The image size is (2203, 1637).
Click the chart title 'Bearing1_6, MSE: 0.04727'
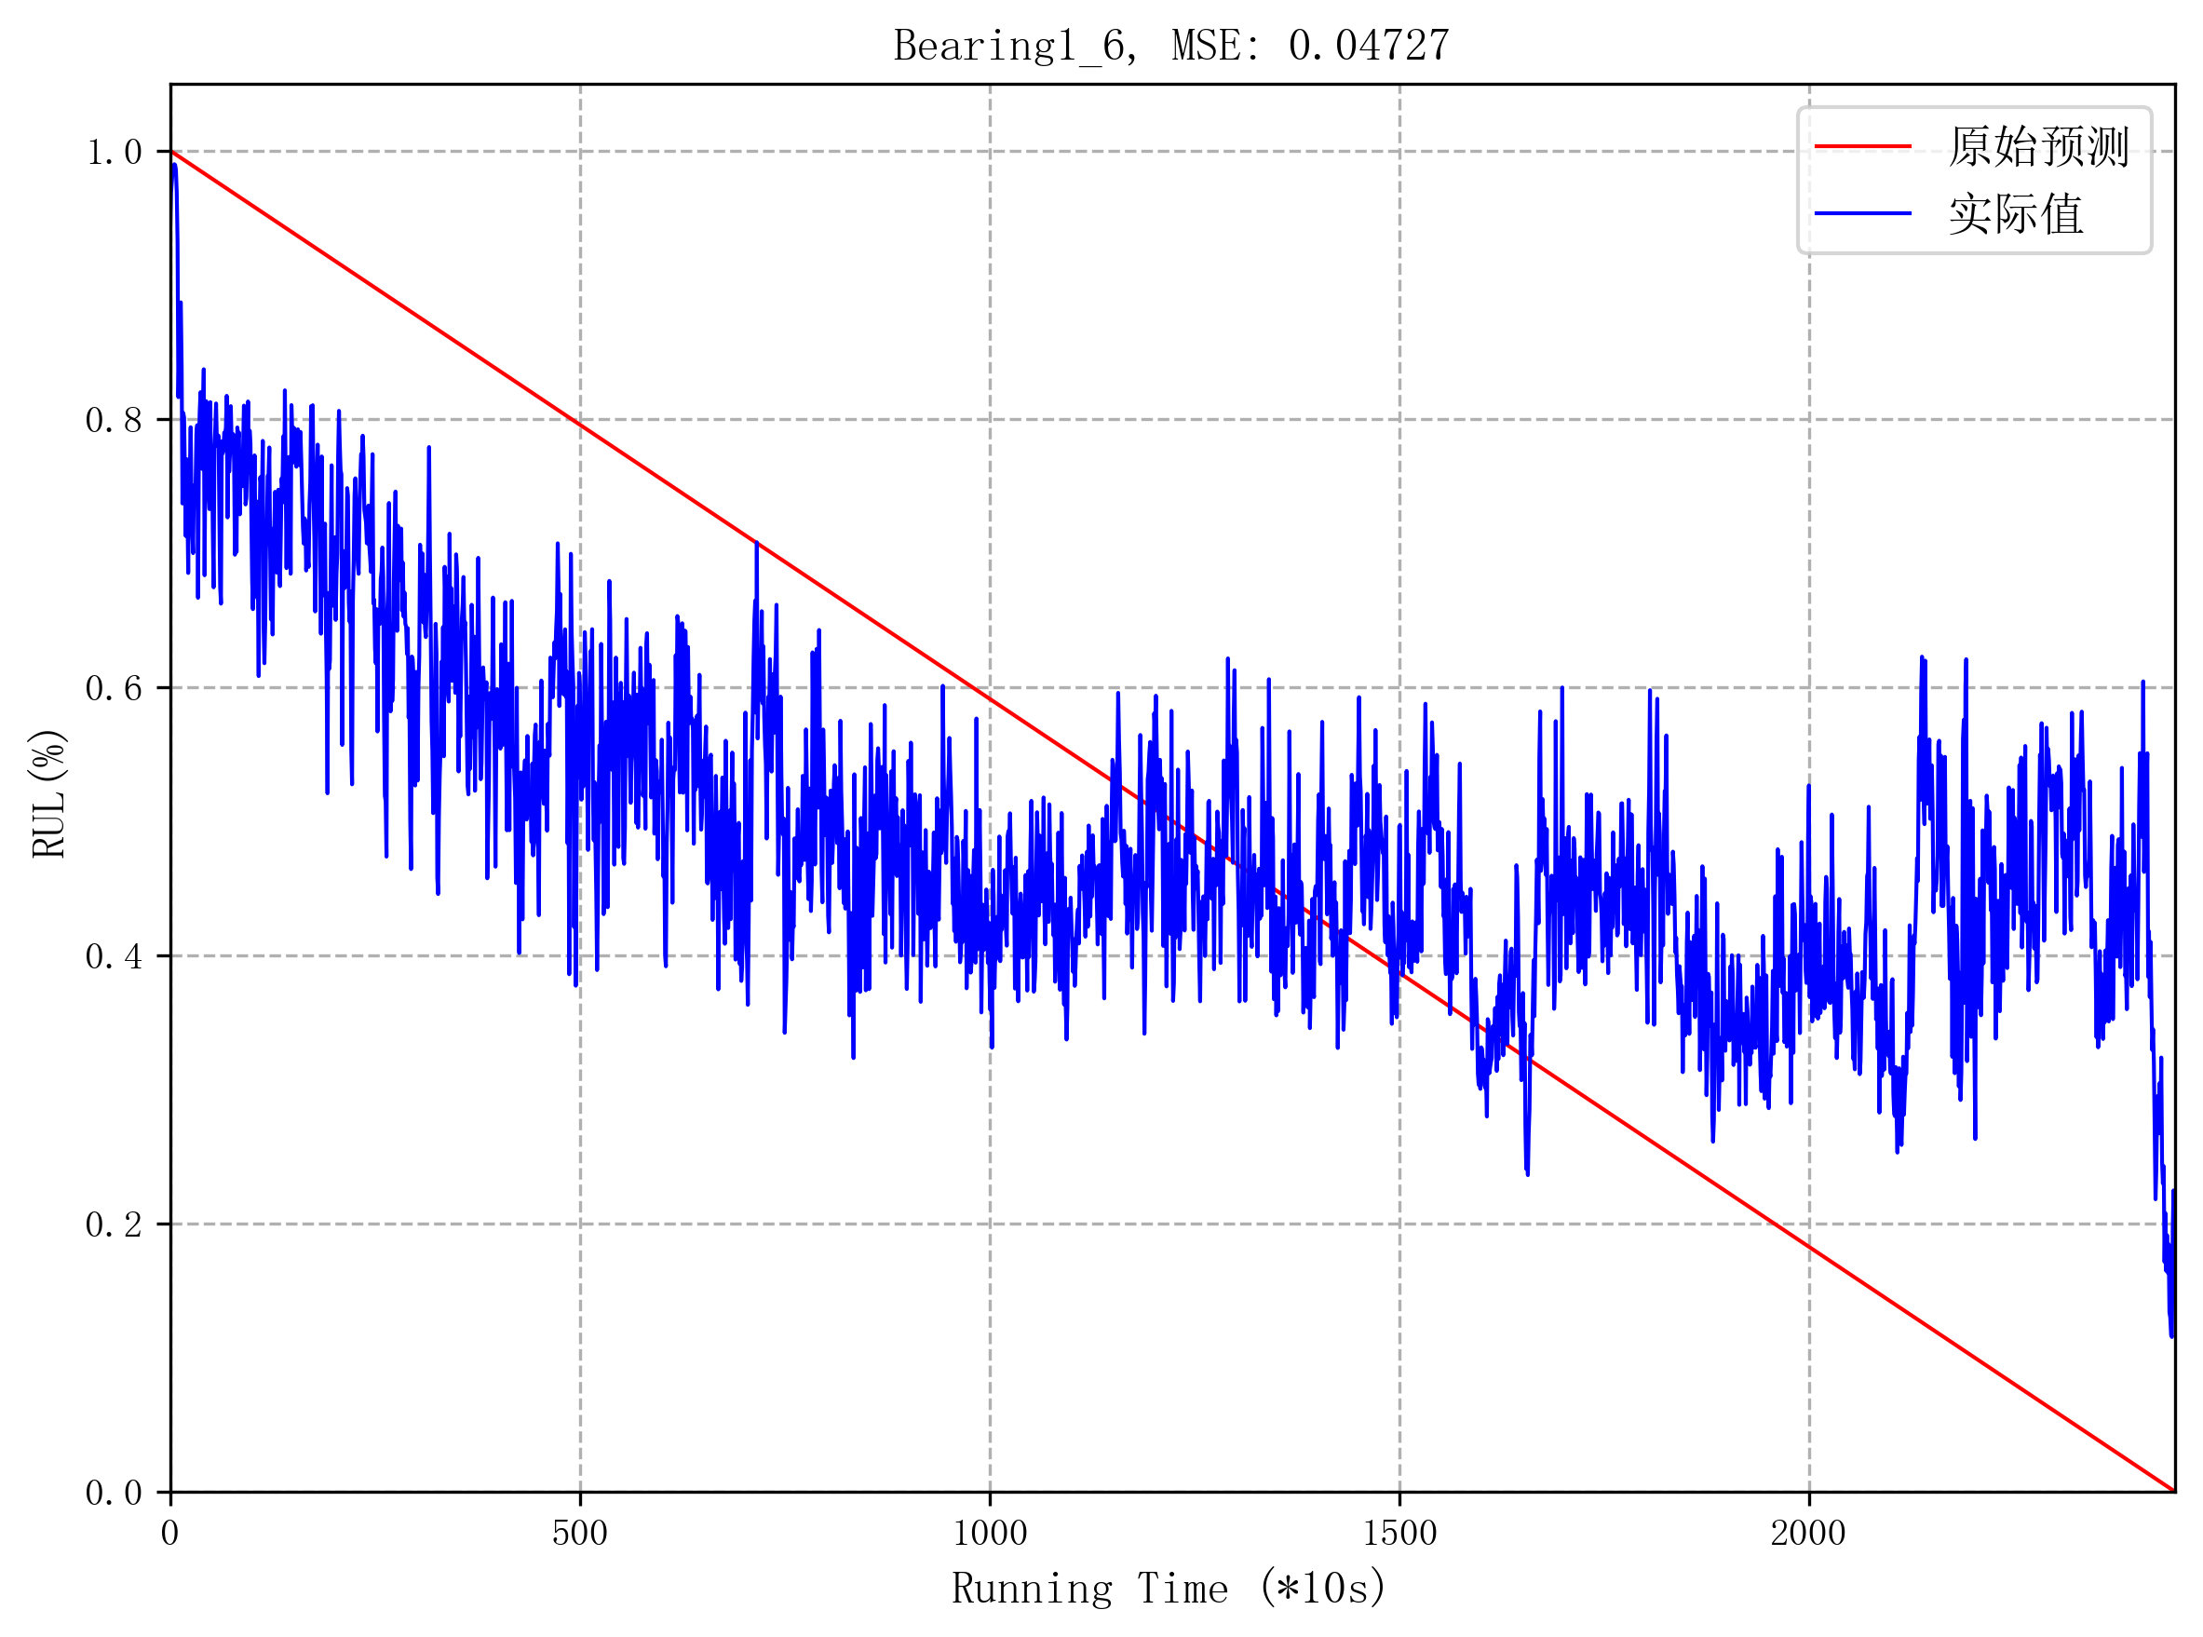tap(1172, 46)
